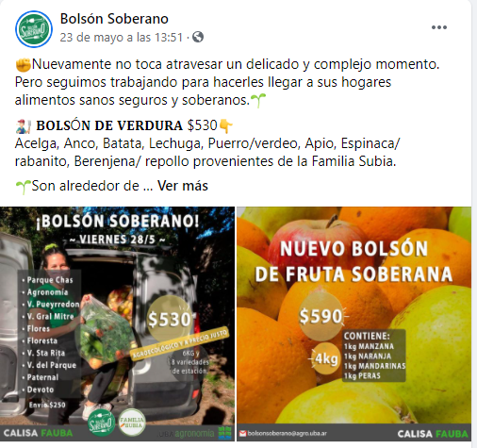Open the three-dot post options menu
Viewport: 477px width, 448px height.
coord(439,27)
